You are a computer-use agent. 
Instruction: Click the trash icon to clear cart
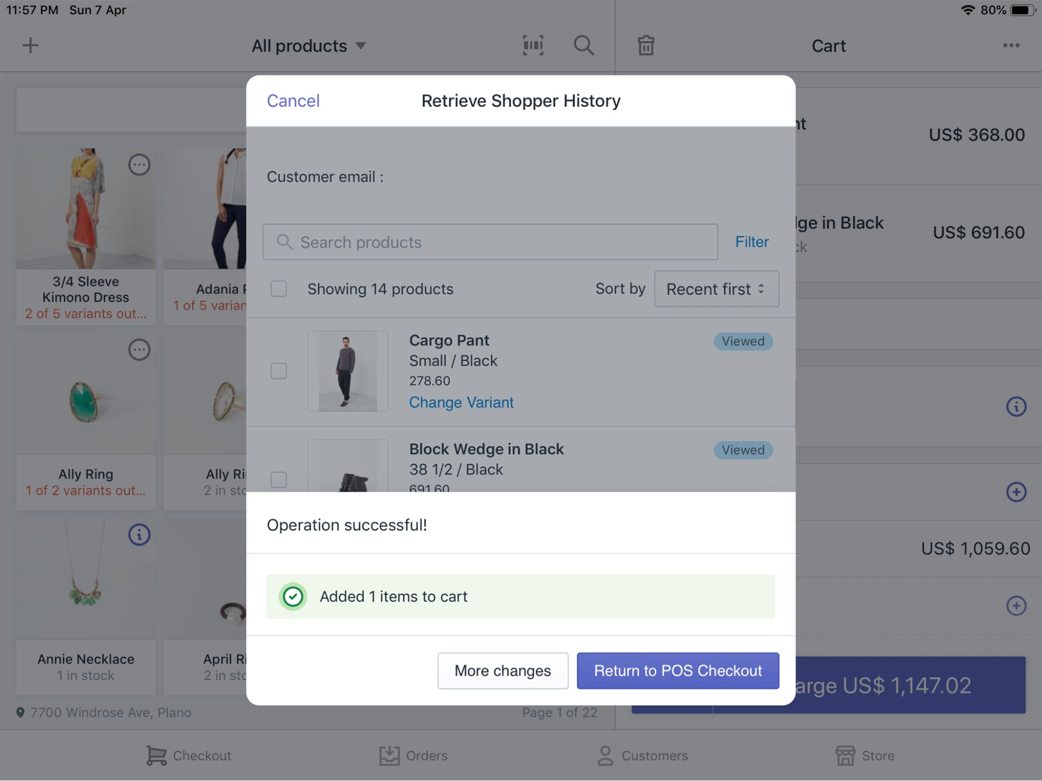coord(646,46)
